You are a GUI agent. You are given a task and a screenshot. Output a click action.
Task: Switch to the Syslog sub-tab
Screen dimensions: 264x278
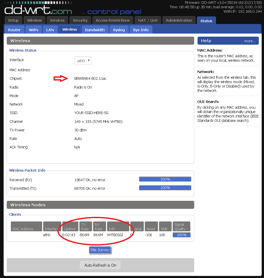tap(119, 30)
